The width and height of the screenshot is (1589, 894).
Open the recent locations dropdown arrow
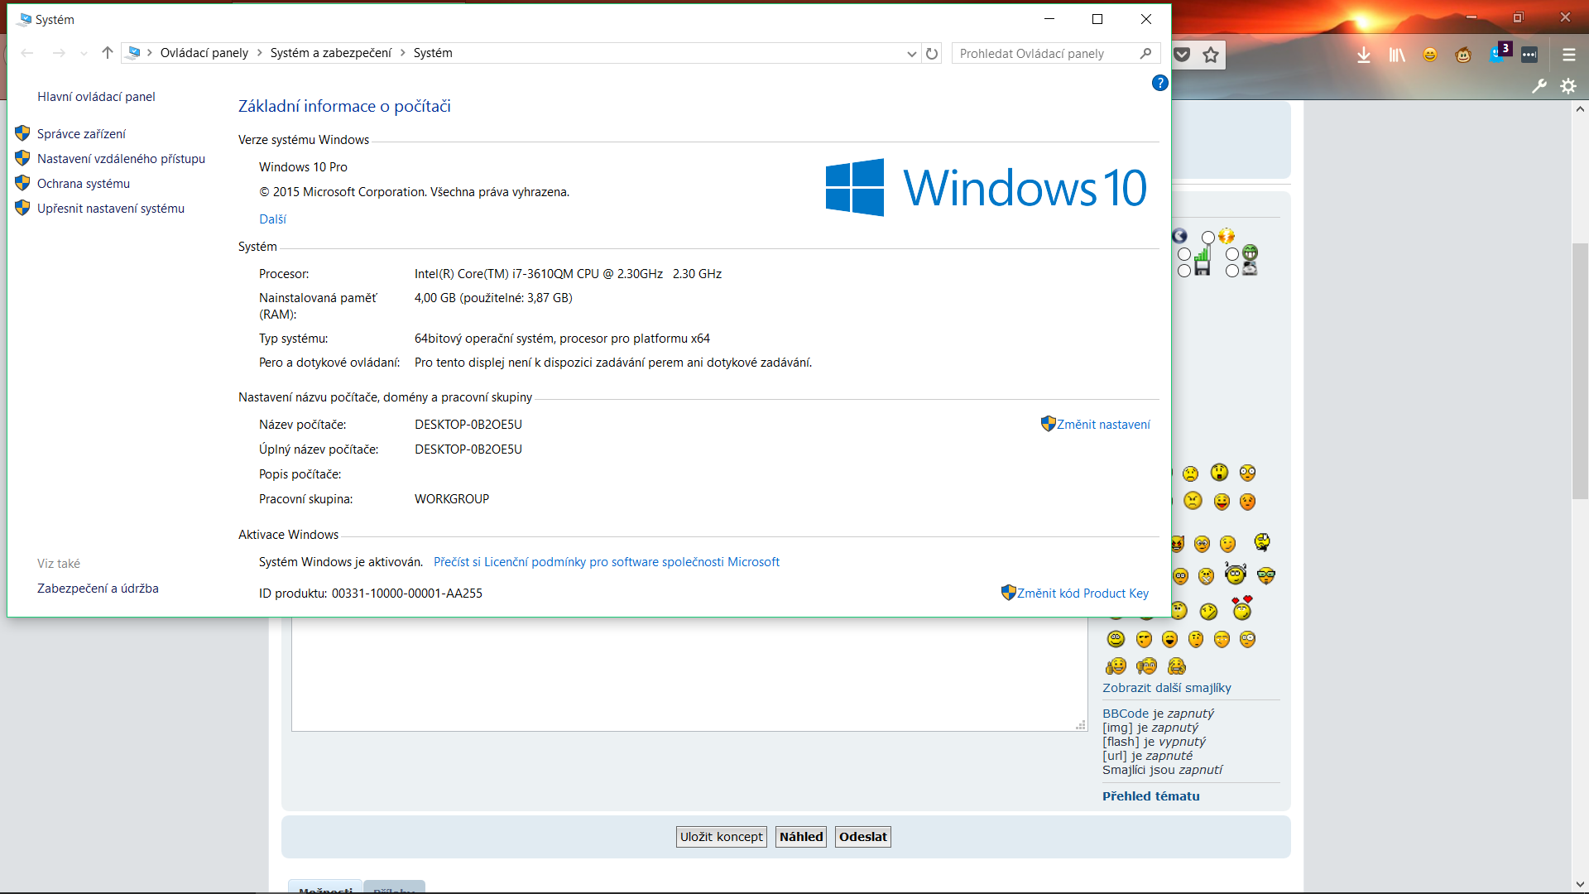click(84, 54)
